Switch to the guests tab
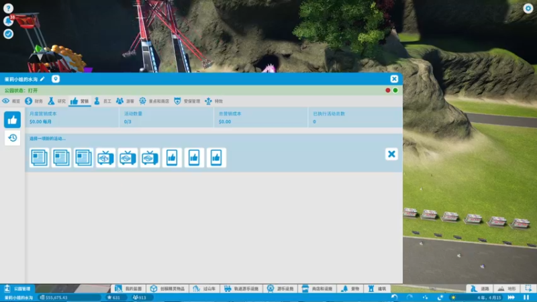The width and height of the screenshot is (537, 302). pyautogui.click(x=125, y=101)
